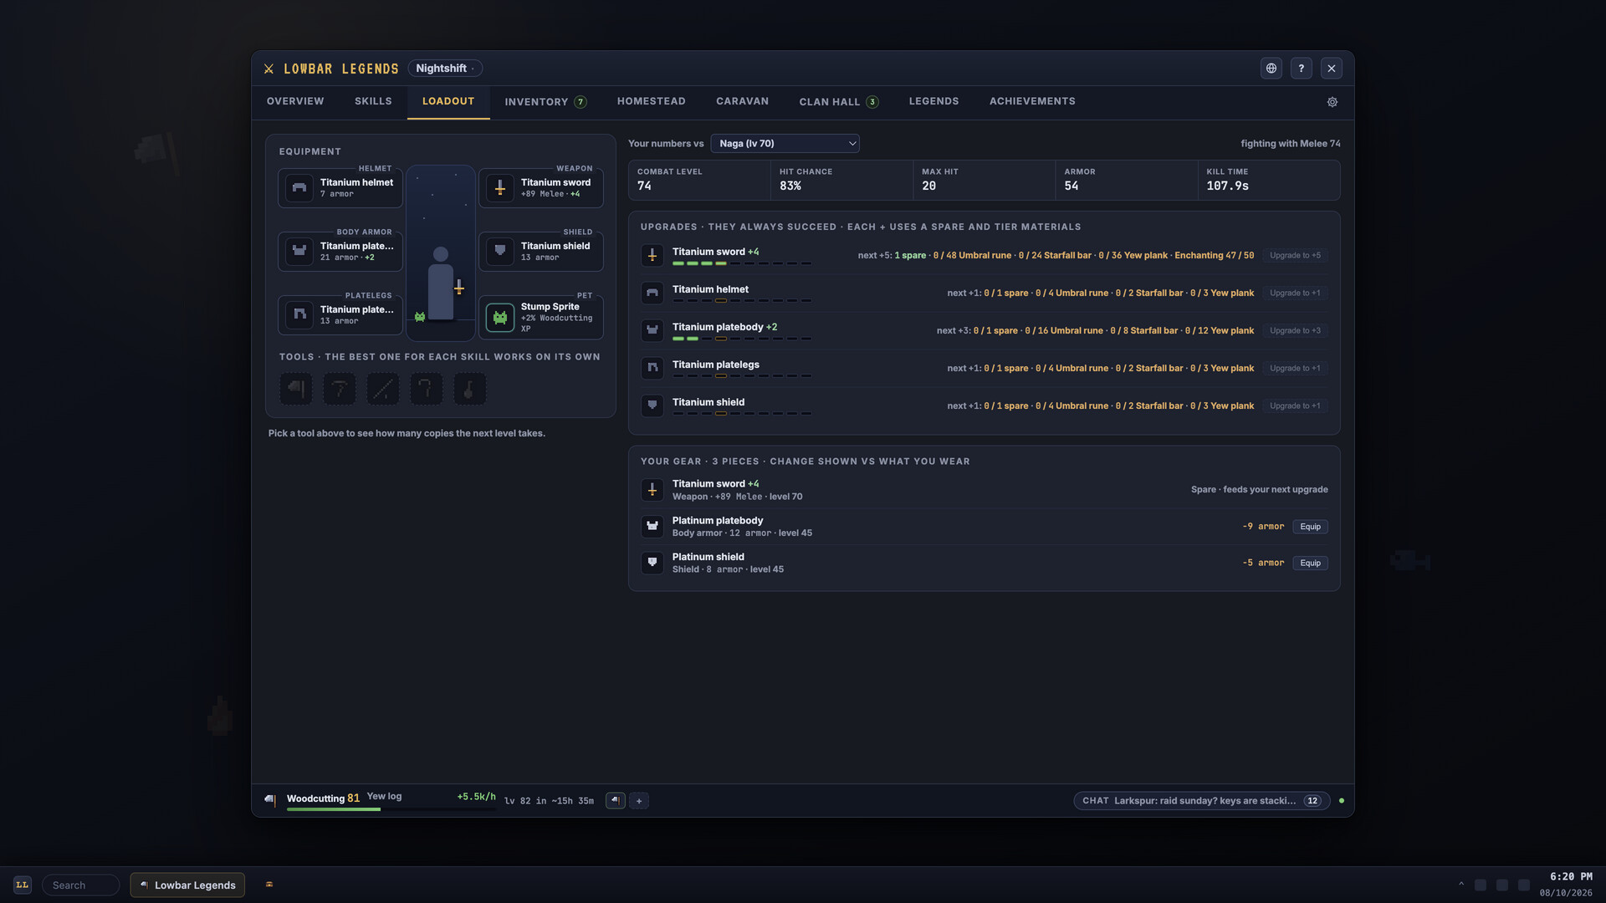Click the globe icon in the title bar

point(1271,69)
